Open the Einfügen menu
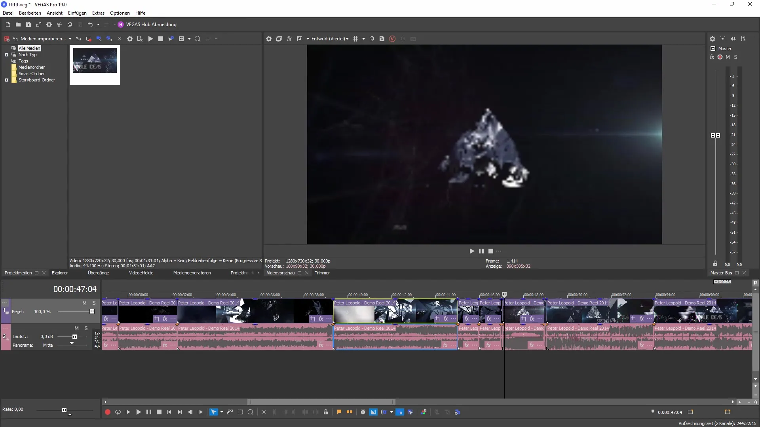The width and height of the screenshot is (760, 427). (77, 13)
